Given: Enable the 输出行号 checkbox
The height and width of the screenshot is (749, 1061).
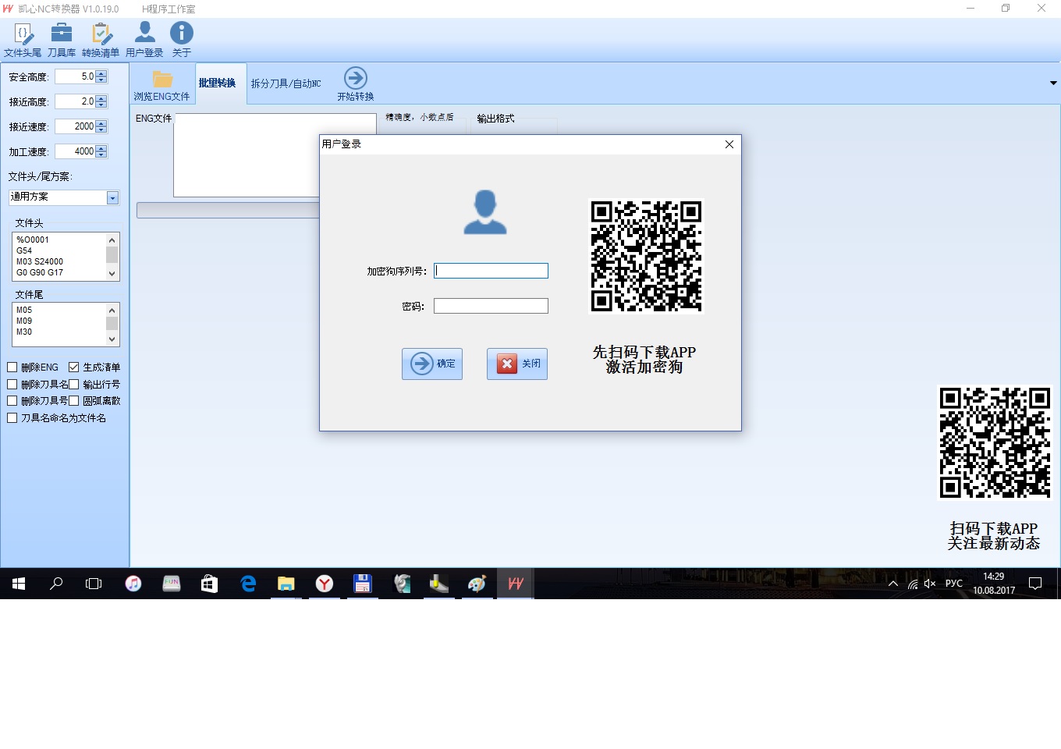Looking at the screenshot, I should [74, 385].
